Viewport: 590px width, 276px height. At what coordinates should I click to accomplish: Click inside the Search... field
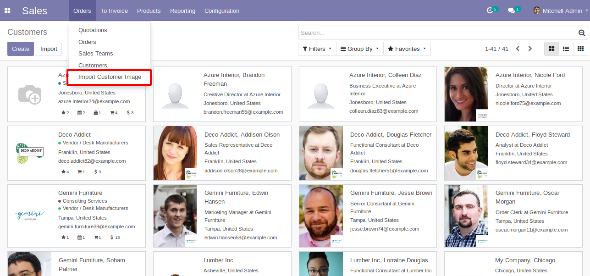point(438,33)
